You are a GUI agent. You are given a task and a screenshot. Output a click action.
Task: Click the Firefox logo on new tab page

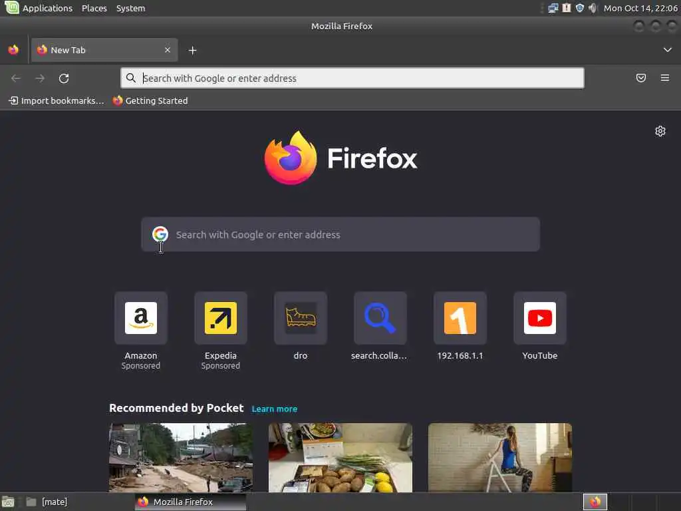[340, 158]
